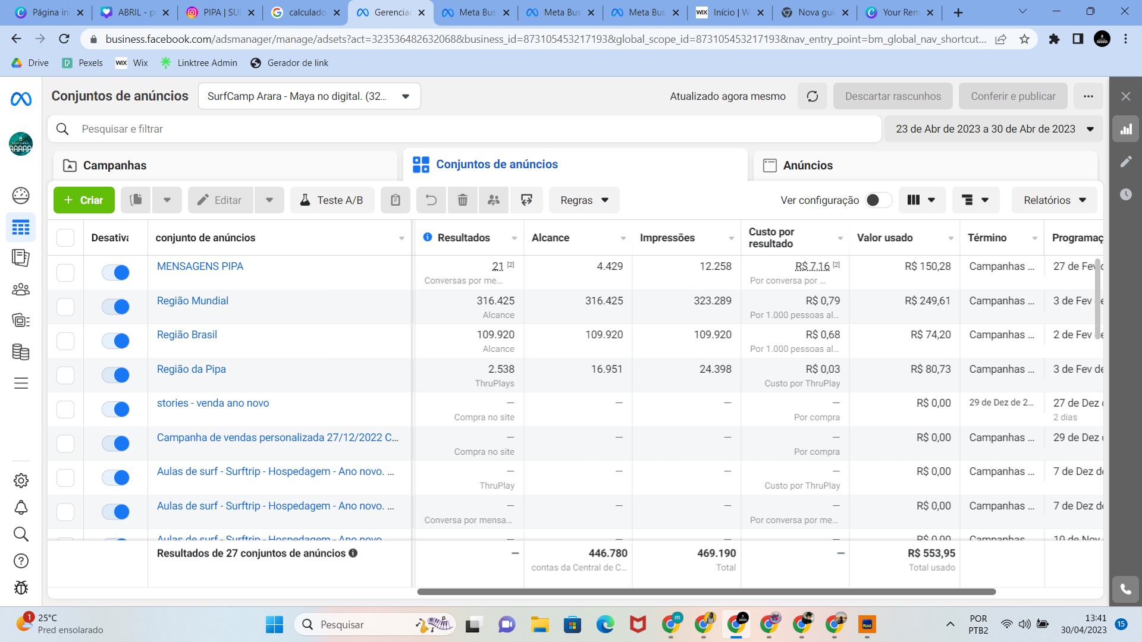This screenshot has width=1142, height=642.
Task: Open the charts panel icon on right sidebar
Action: [x=1126, y=129]
